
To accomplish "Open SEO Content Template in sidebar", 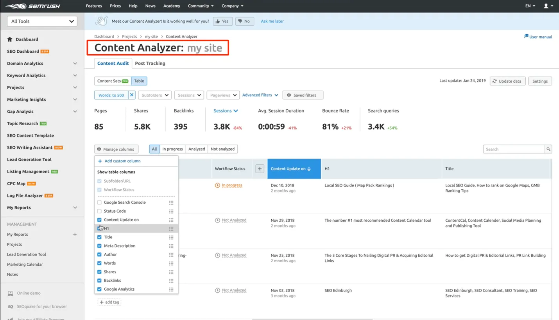I will [x=30, y=135].
